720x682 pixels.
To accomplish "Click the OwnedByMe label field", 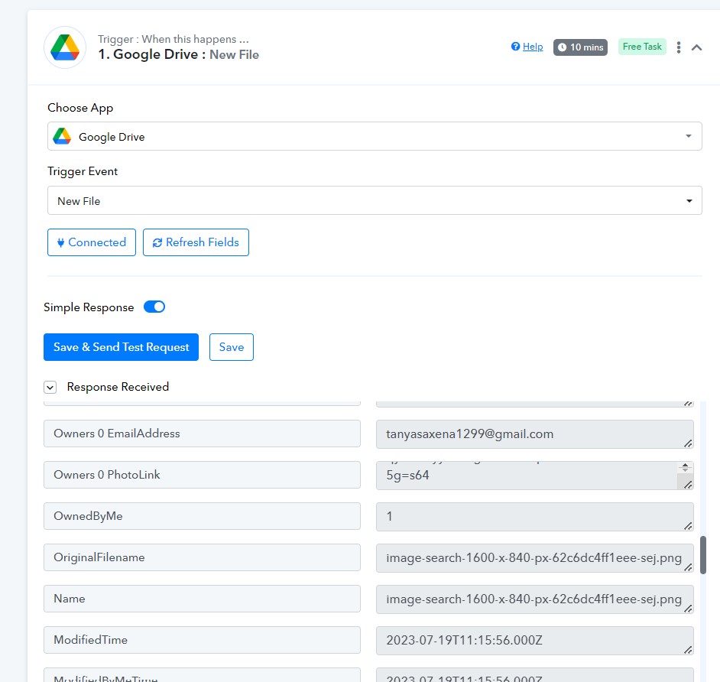I will click(202, 516).
